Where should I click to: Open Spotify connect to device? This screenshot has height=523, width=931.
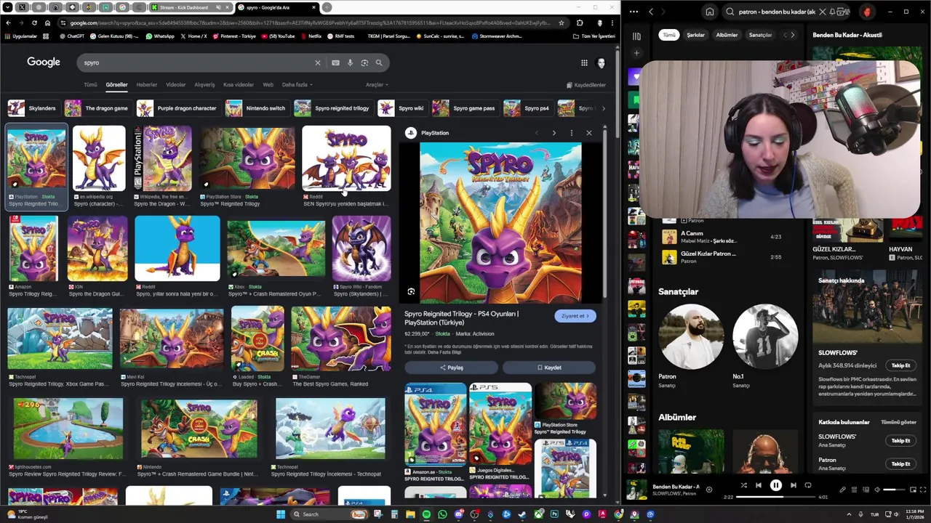tap(866, 490)
